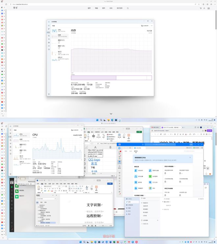Viewport: 217px width, 244px height.
Task: Select CPU in the memory-view Task Manager list
Action: tap(60, 31)
